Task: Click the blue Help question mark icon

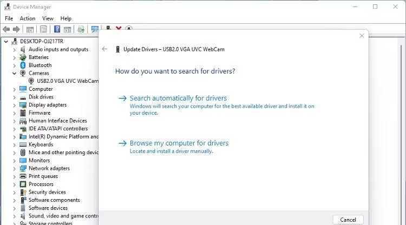Action: coord(57,29)
